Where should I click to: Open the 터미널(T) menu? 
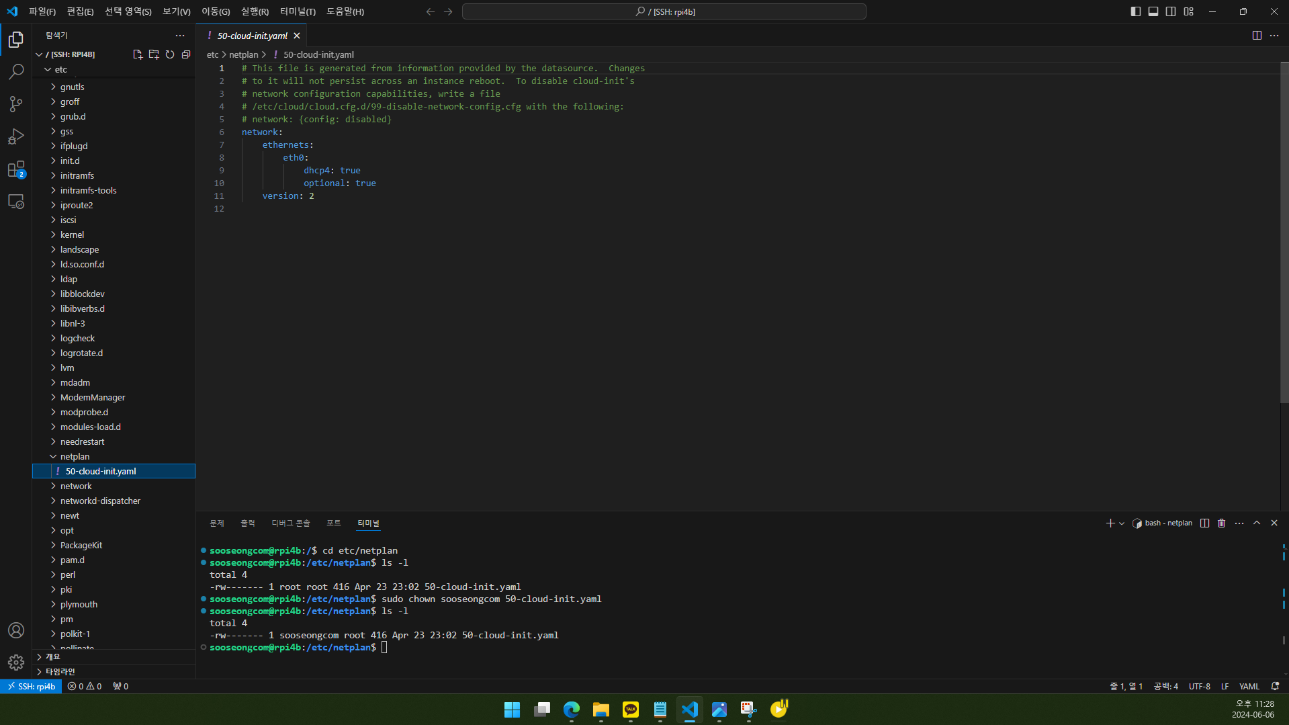click(298, 11)
